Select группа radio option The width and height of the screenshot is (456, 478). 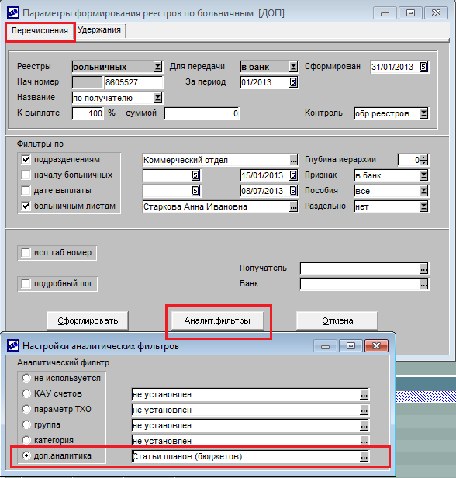click(26, 424)
